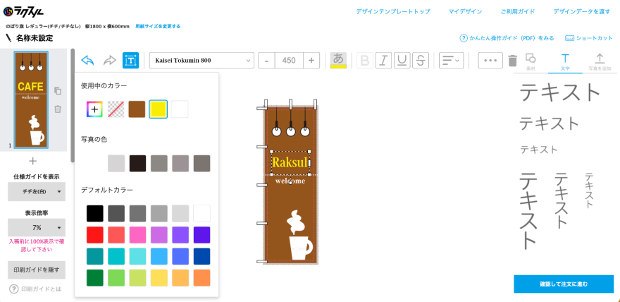620x302 pixels.
Task: Choose the dark blue default color swatch
Action: click(201, 256)
